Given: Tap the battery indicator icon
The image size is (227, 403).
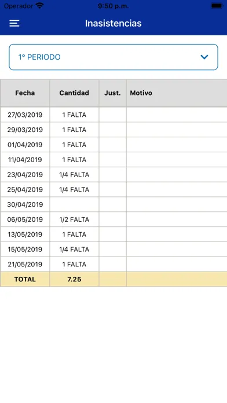Looking at the screenshot, I should tap(217, 6).
